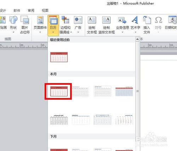Choose the first red calendar under 下月
This screenshot has width=177, height=151.
[59, 150]
